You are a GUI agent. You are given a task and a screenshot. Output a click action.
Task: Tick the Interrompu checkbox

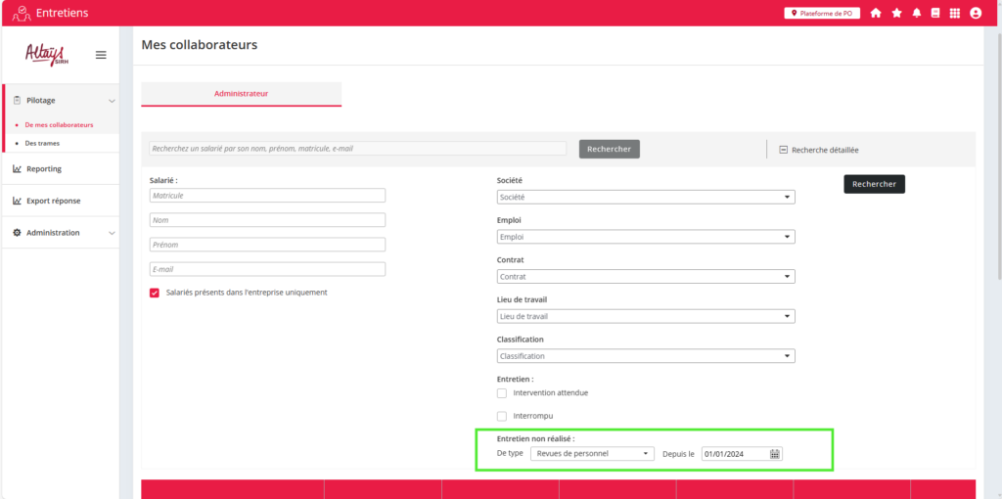click(x=502, y=417)
